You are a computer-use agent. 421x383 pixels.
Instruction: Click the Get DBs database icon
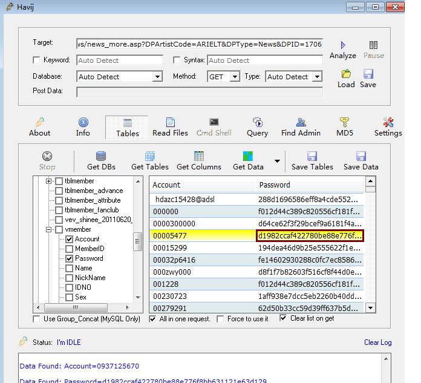(x=101, y=156)
